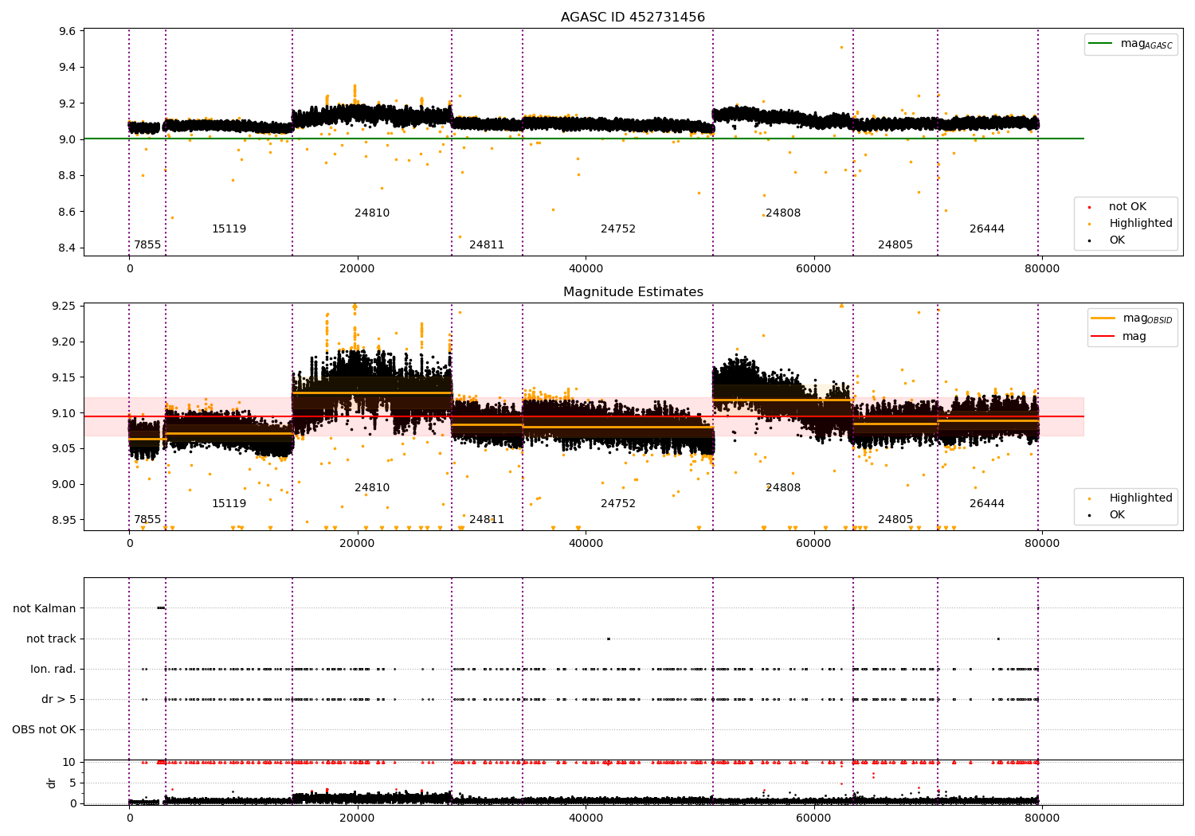Image resolution: width=1195 pixels, height=836 pixels.
Task: Click the orange mag OBSID legend line
Action: click(x=1103, y=318)
